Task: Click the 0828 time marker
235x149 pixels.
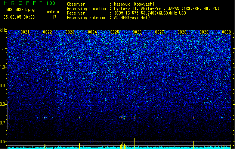Action: (182, 32)
